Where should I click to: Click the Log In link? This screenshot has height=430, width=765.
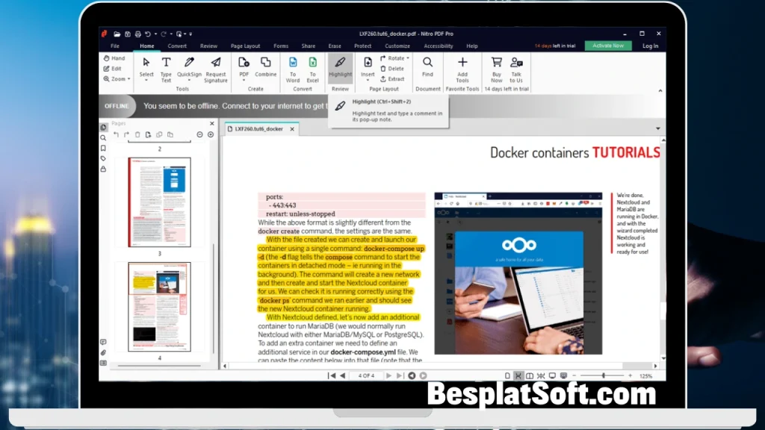[649, 45]
